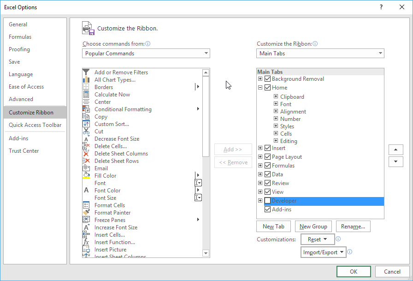Click the Add or Remove Filters funnel icon
Viewport: 413px width, 281px height.
[86, 72]
